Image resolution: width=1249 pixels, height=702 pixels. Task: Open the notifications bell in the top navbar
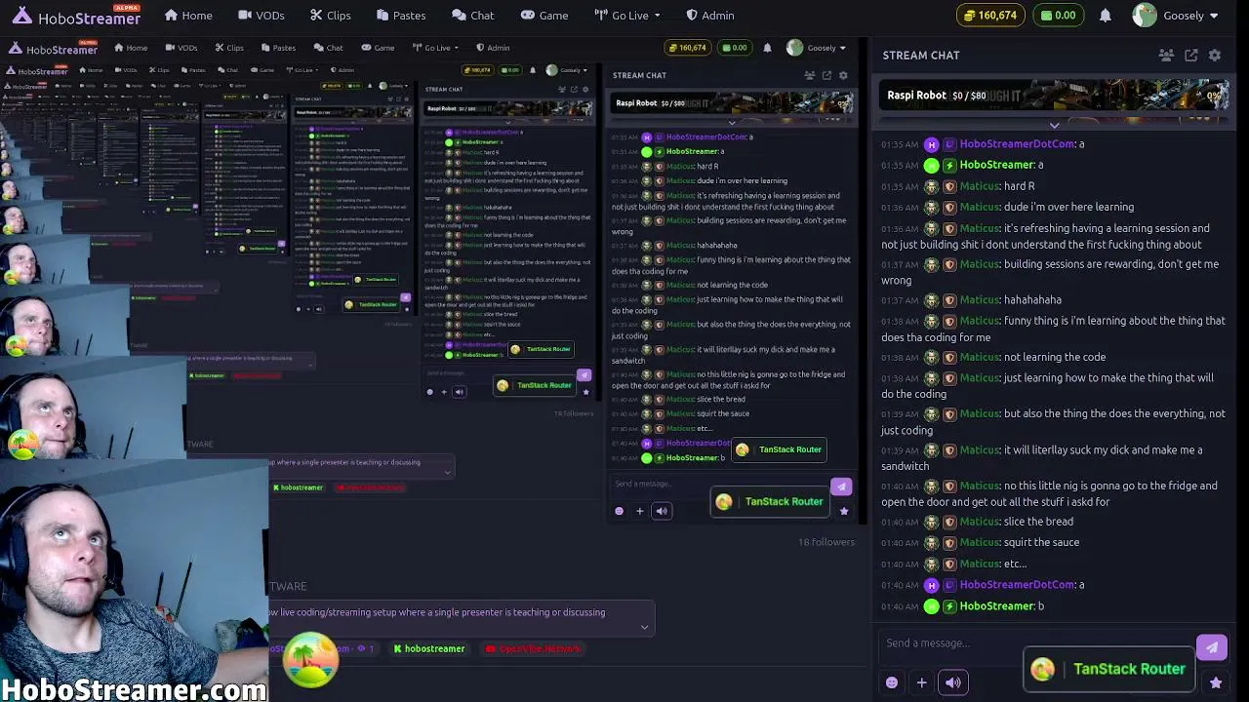(1105, 16)
